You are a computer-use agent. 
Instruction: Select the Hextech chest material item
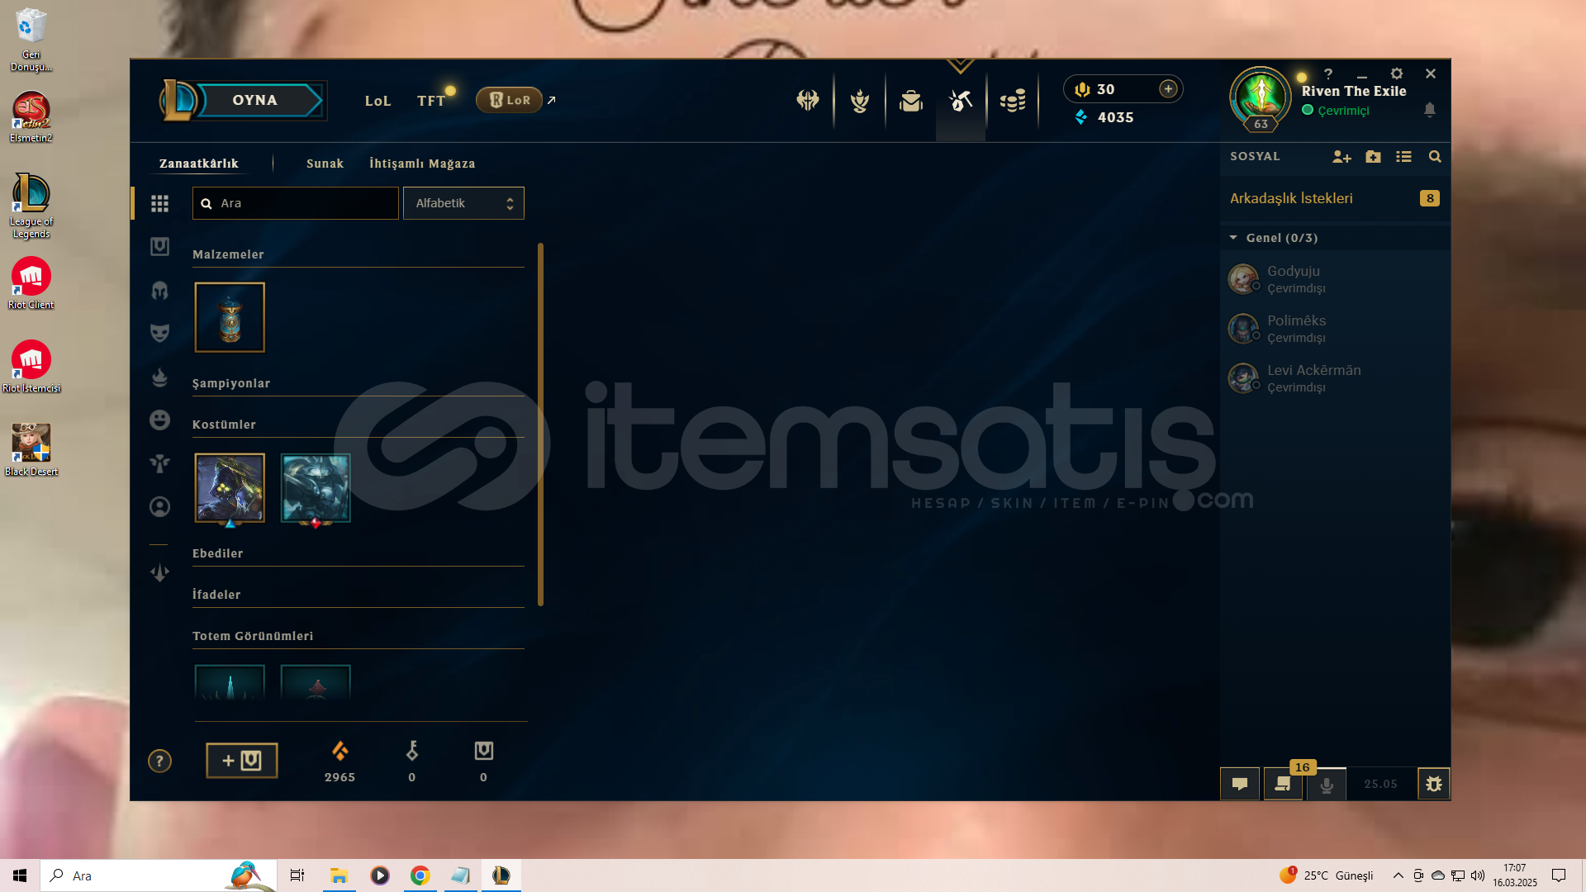point(230,317)
